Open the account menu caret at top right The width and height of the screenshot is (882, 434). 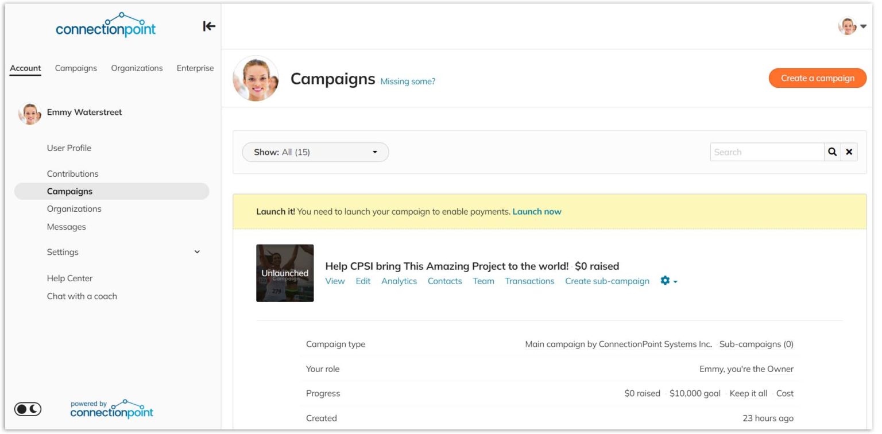[863, 26]
